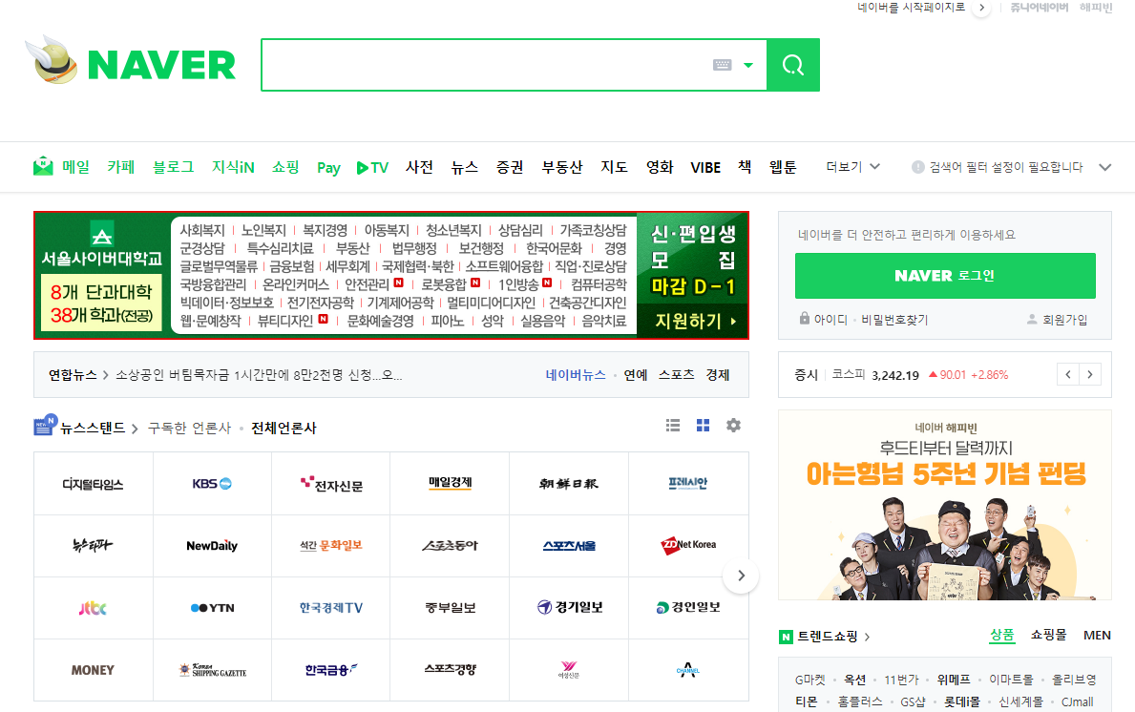Image resolution: width=1135 pixels, height=712 pixels.
Task: Open newsstand settings gear icon
Action: pyautogui.click(x=733, y=426)
